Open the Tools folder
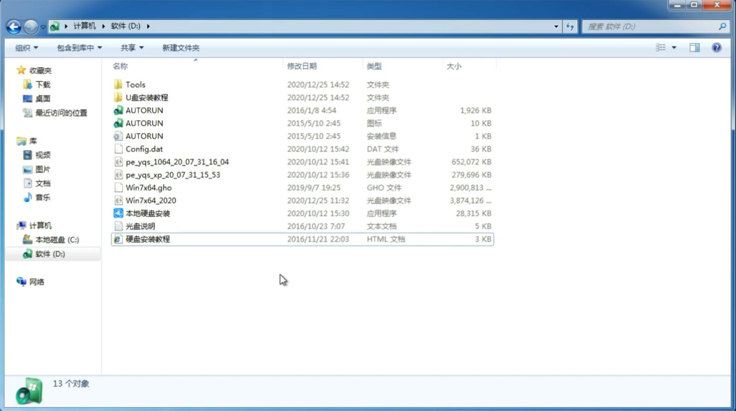This screenshot has width=736, height=411. [135, 84]
